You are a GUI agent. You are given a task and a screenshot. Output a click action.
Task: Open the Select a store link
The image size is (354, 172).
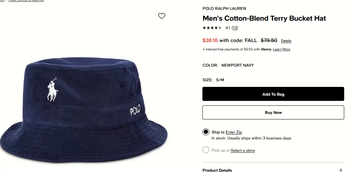pos(243,151)
